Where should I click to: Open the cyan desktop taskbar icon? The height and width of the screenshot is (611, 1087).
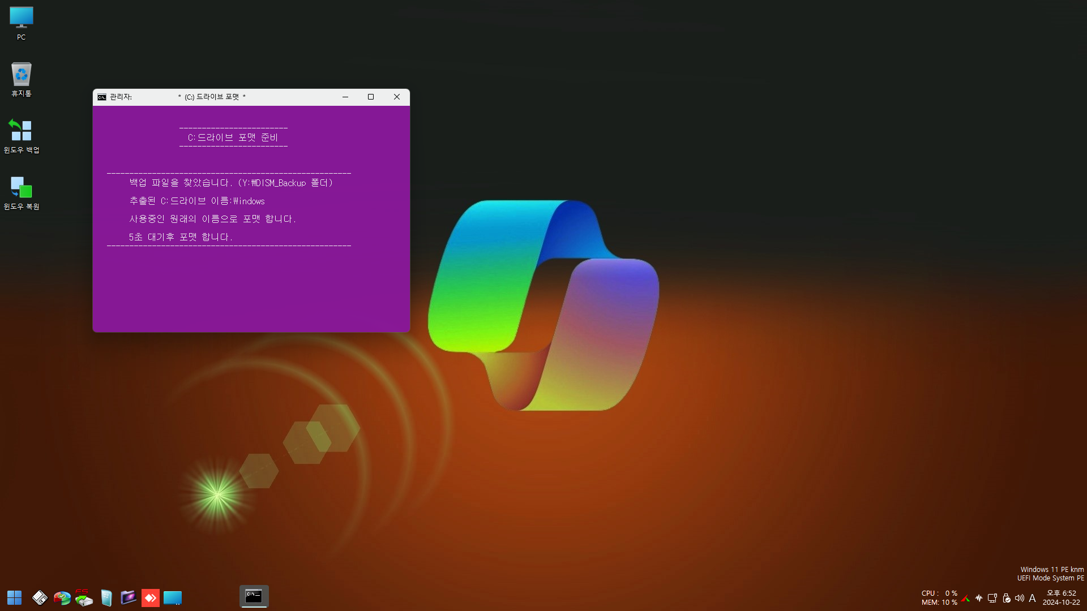tap(173, 597)
